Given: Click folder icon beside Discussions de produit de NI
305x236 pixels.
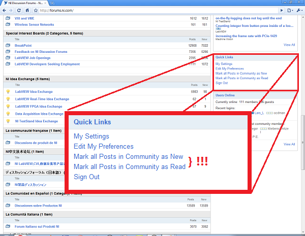Looking at the screenshot, I should [8, 143].
